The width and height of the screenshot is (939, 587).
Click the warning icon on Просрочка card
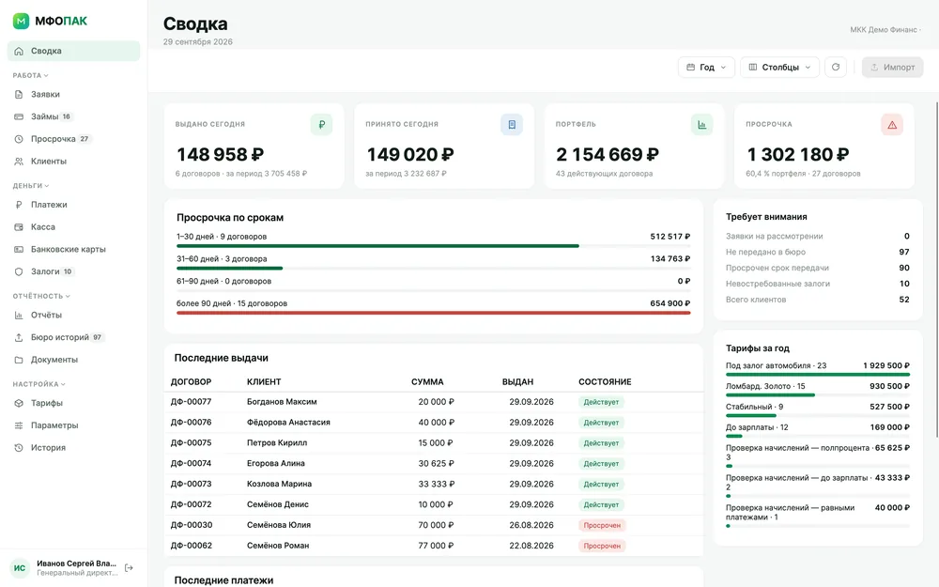892,125
